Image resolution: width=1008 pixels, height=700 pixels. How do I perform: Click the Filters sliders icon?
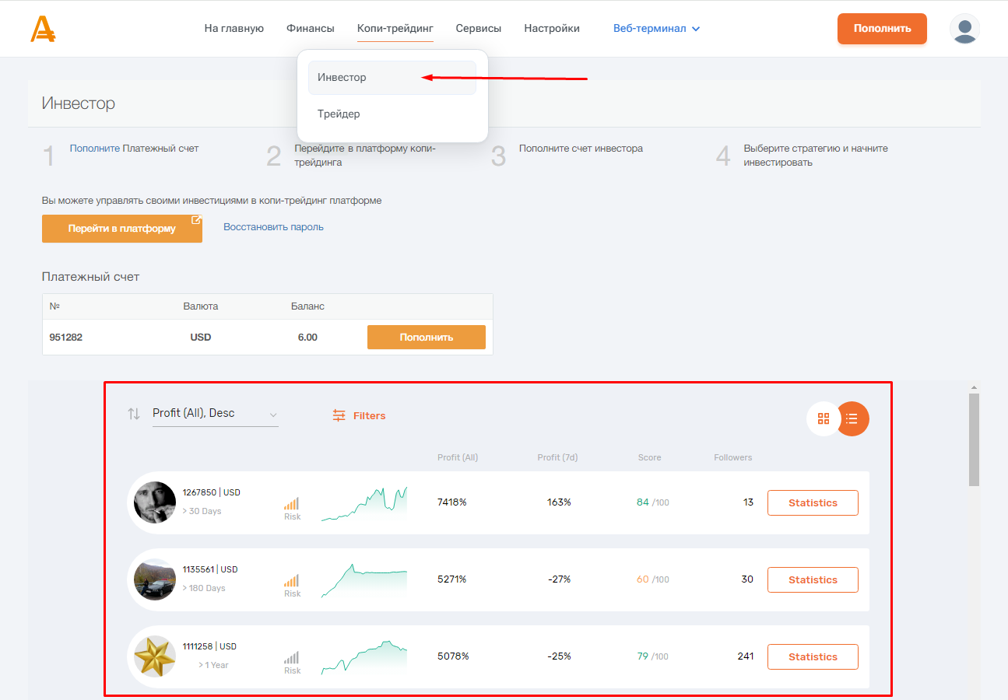click(x=339, y=416)
